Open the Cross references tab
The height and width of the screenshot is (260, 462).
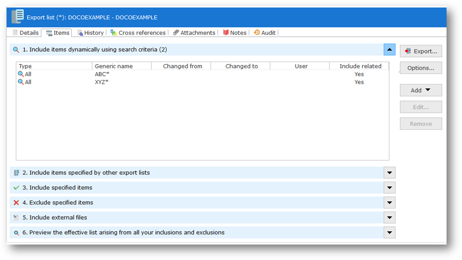[x=138, y=33]
